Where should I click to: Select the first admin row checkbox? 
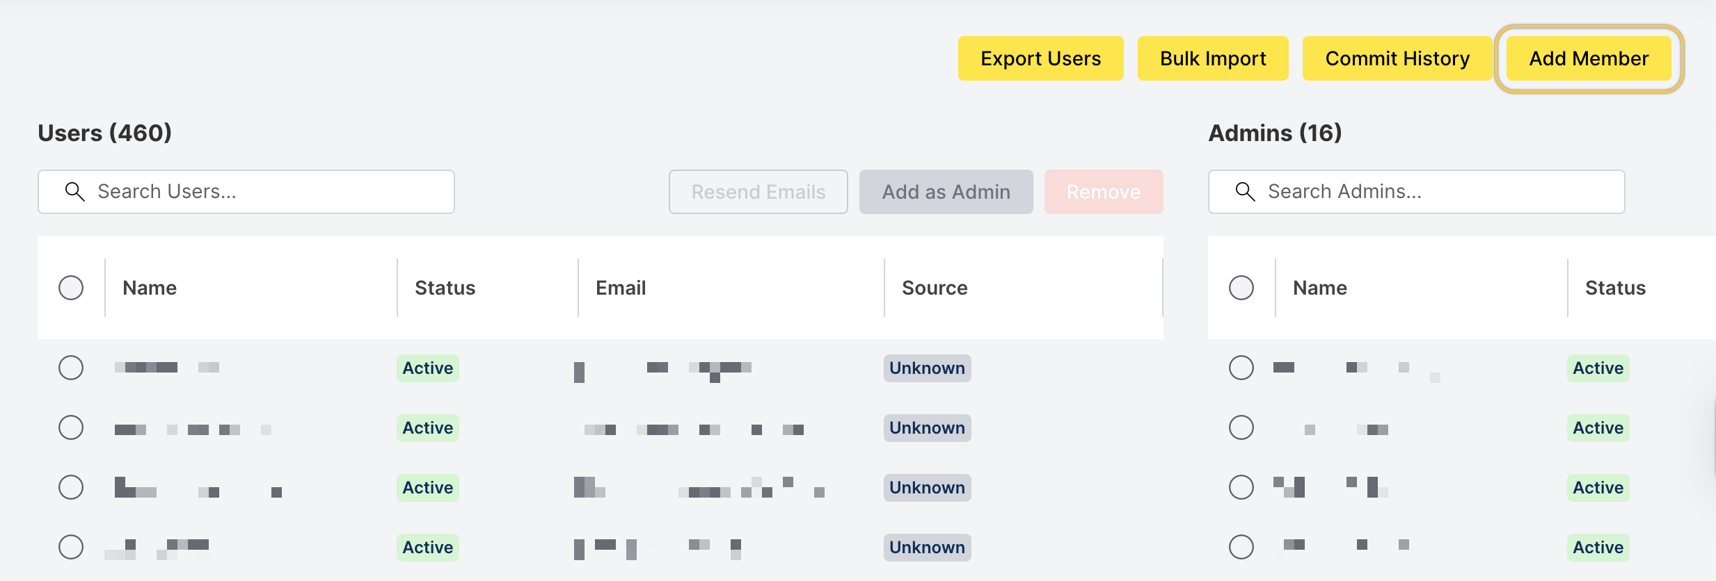(x=1241, y=368)
